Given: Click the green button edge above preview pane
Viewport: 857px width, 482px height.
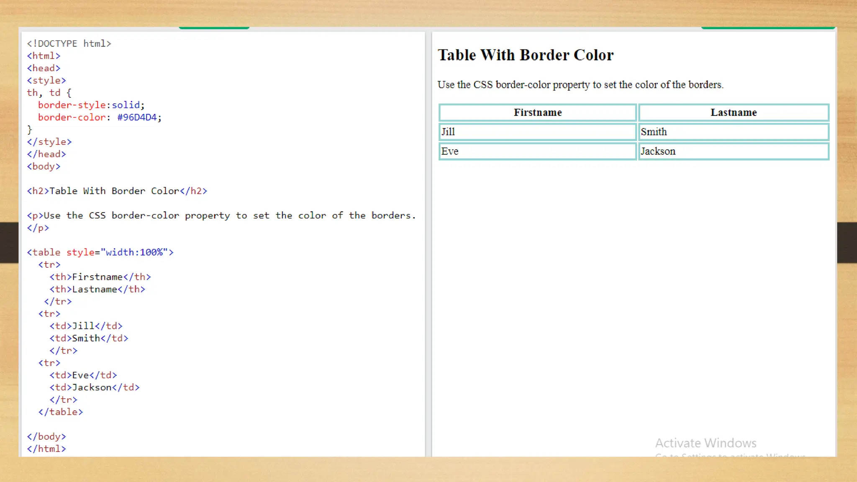Looking at the screenshot, I should coord(767,28).
